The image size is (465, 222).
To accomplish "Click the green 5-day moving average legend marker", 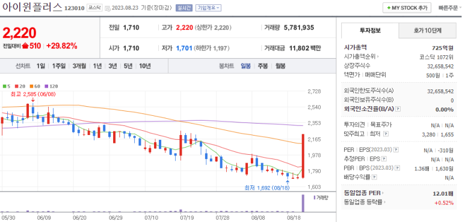I will 4,86.
